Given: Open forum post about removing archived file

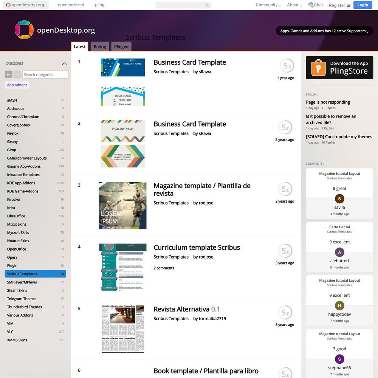Looking at the screenshot, I should [331, 119].
